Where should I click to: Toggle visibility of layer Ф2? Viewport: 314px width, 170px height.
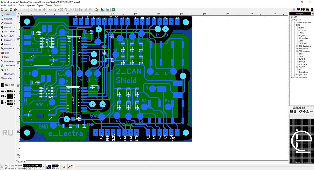33,165
